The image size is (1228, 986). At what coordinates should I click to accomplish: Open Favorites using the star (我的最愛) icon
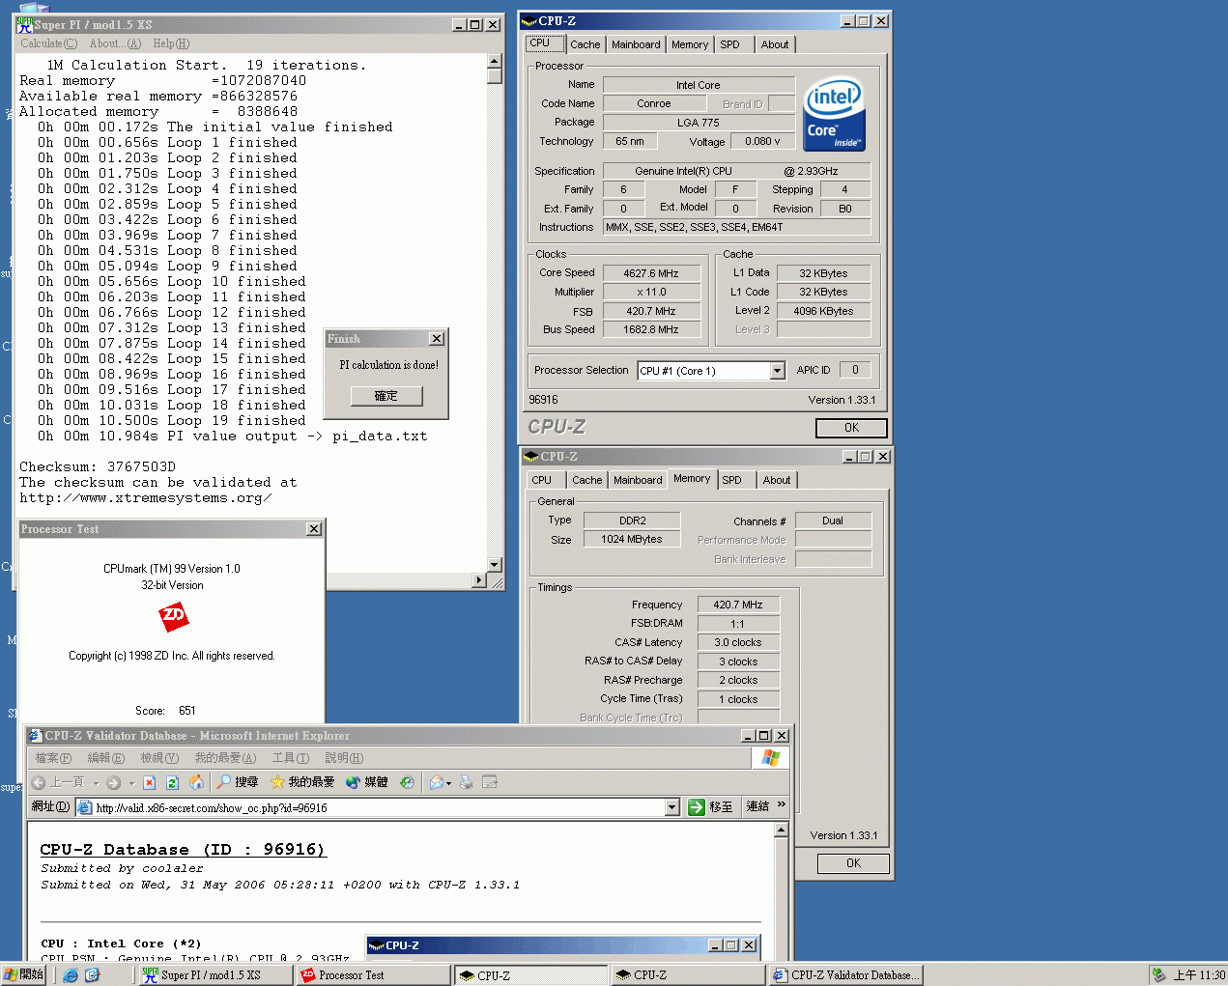(277, 781)
